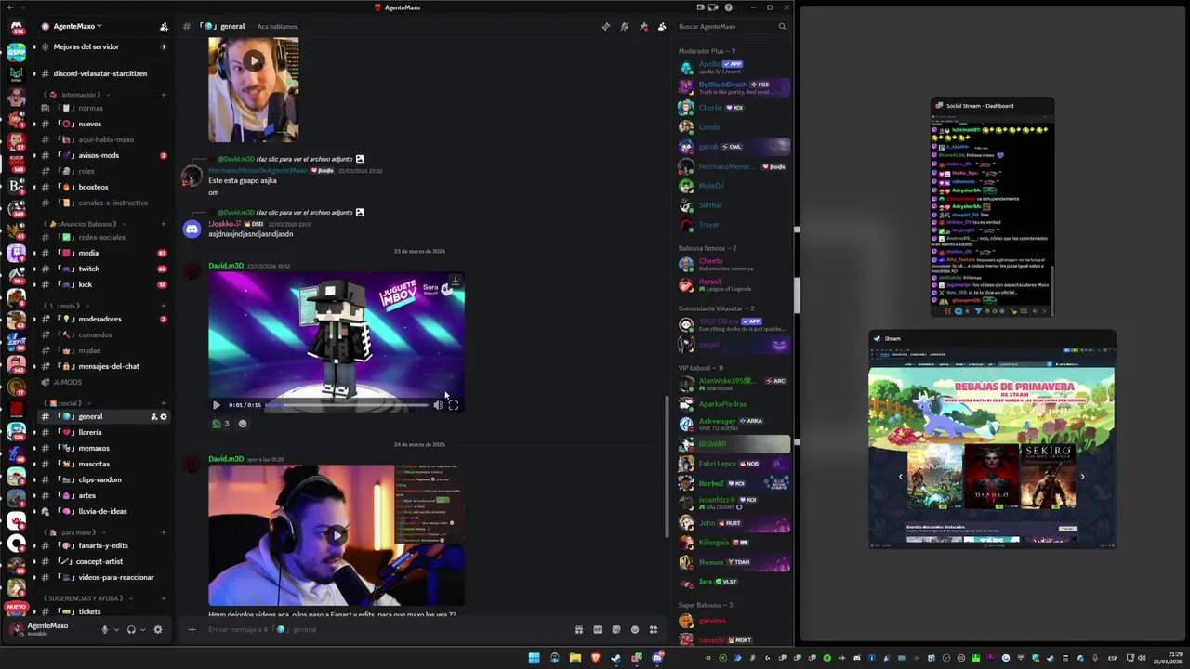Open microphone input options arrow
Image resolution: width=1190 pixels, height=669 pixels.
pyautogui.click(x=115, y=630)
